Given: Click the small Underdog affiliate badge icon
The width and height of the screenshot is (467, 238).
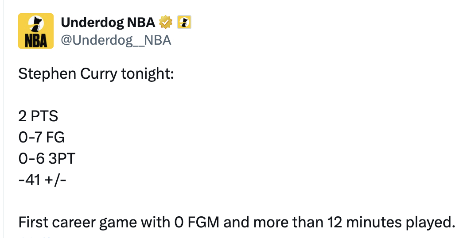Looking at the screenshot, I should [x=184, y=22].
